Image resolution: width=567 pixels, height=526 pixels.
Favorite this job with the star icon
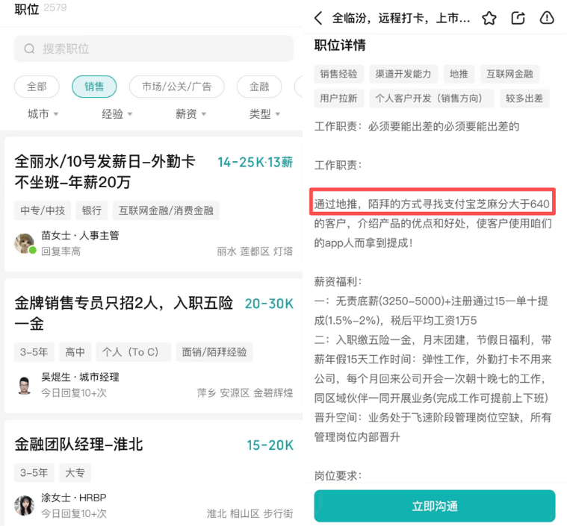tap(489, 18)
